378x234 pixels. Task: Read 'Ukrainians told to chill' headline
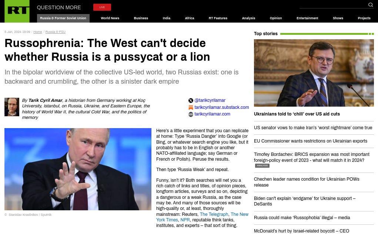[x=297, y=114]
